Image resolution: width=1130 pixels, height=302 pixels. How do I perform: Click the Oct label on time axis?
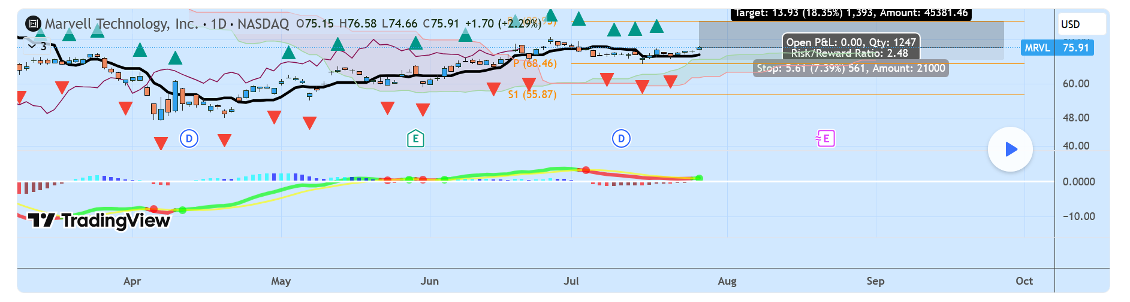click(x=1024, y=281)
